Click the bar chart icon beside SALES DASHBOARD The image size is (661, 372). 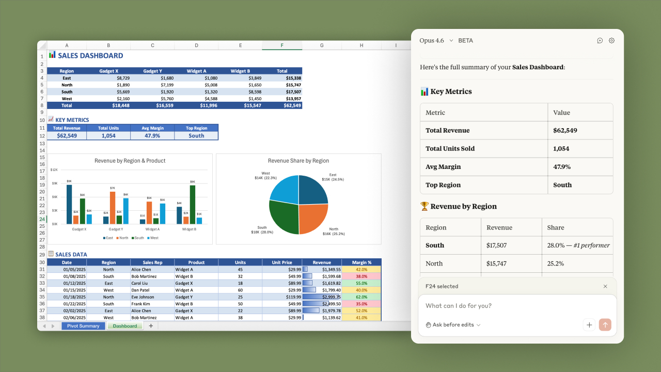point(52,55)
